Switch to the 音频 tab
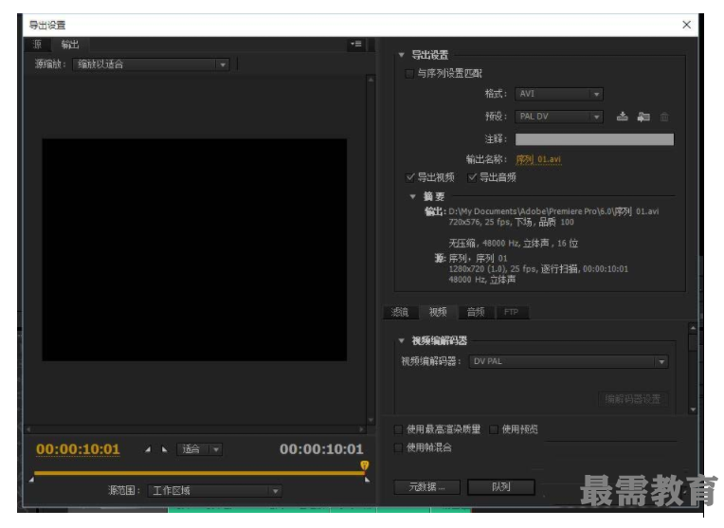This screenshot has width=724, height=528. point(475,312)
